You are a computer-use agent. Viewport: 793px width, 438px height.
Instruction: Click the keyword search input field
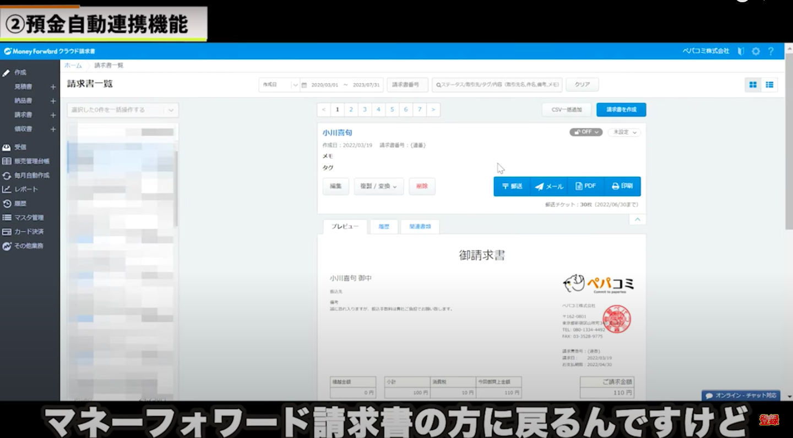pyautogui.click(x=497, y=85)
